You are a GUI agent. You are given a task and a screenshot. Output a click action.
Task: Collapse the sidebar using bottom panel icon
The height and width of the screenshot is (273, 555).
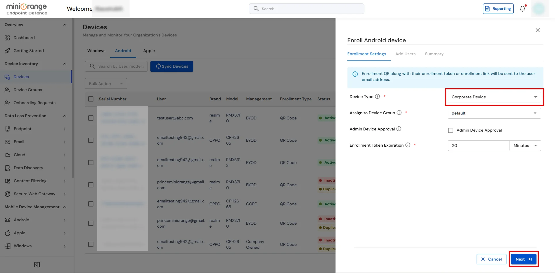pos(37,265)
